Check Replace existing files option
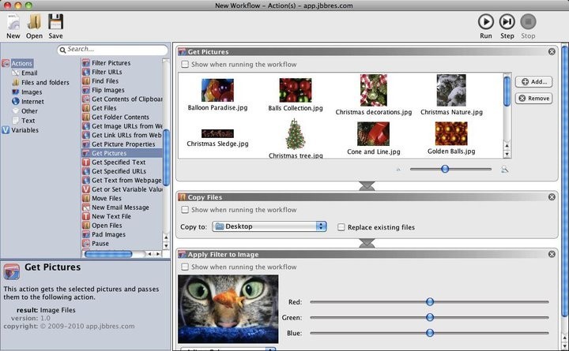 point(341,227)
